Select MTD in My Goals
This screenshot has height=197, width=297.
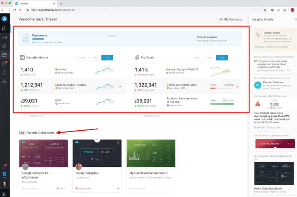tap(209, 58)
